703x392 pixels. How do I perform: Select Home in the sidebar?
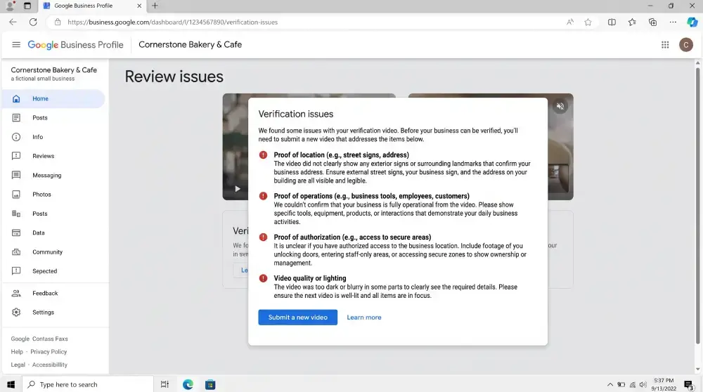[53, 98]
